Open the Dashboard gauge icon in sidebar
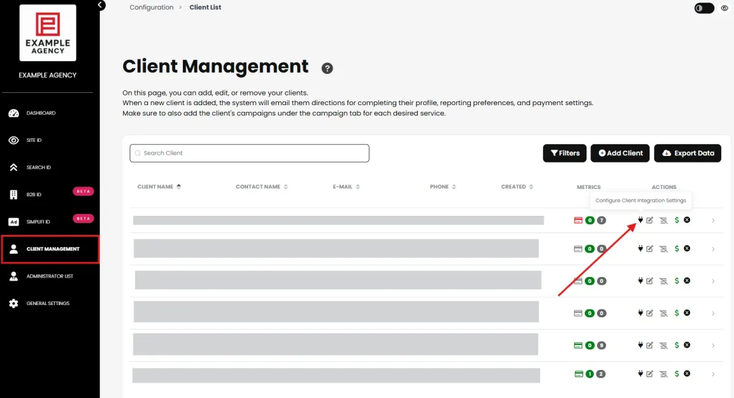 (13, 113)
